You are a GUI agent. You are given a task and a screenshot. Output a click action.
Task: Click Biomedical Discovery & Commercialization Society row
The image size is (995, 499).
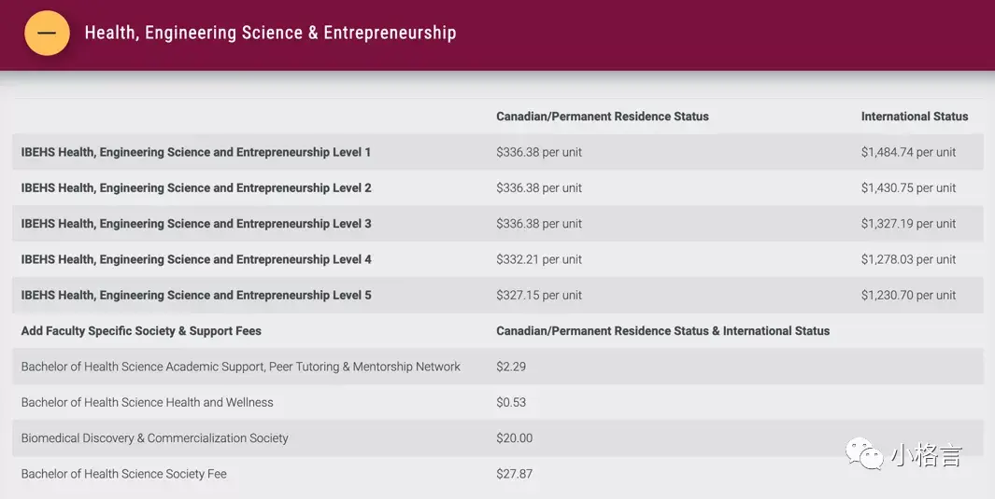(154, 438)
